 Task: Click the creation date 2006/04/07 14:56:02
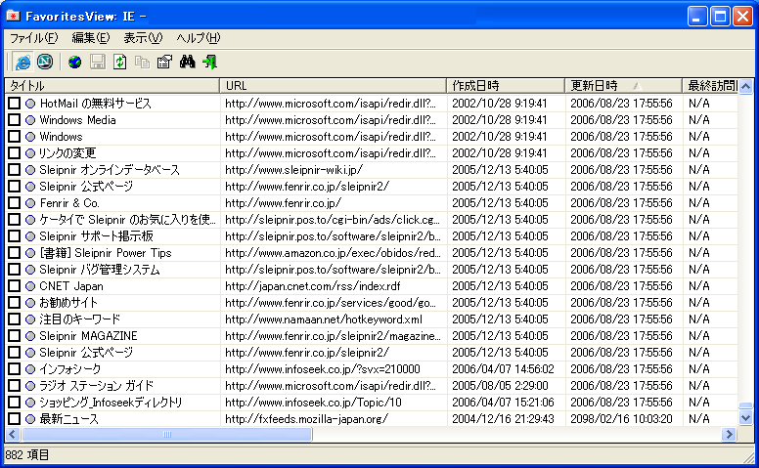[x=503, y=369]
